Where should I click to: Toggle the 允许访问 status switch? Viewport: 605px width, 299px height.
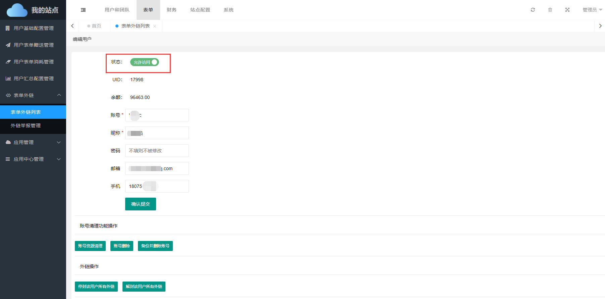coord(145,62)
